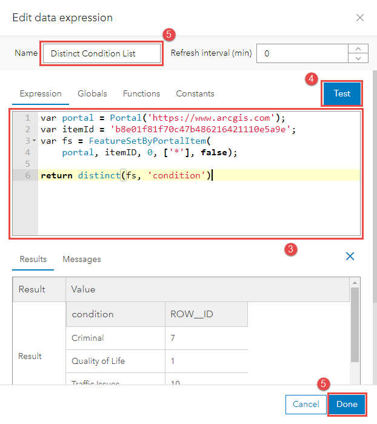Viewport: 377px width, 424px height.
Task: Select the 'Criminal' result cell
Action: (116, 338)
